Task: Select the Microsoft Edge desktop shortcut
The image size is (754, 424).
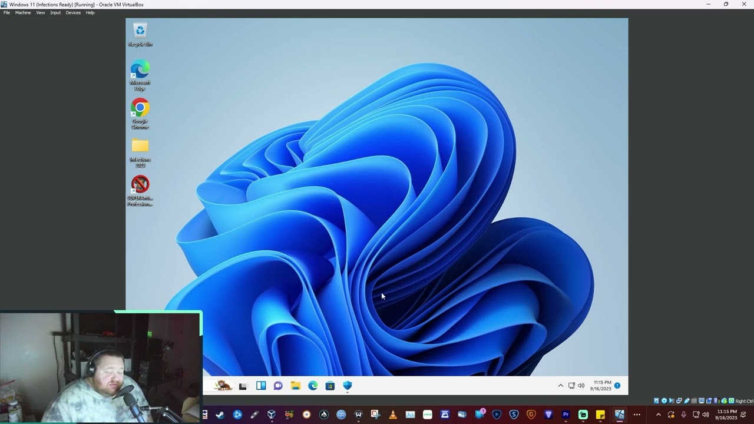Action: pyautogui.click(x=140, y=75)
